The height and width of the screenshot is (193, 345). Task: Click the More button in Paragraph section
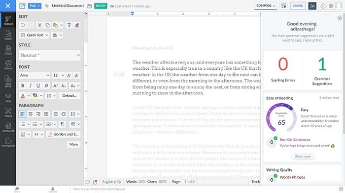(x=73, y=144)
